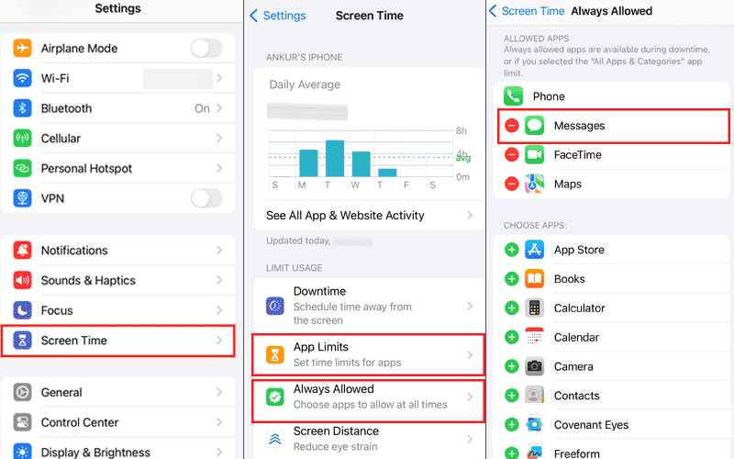Open the Sounds & Haptics menu item
The image size is (734, 459).
[x=118, y=280]
